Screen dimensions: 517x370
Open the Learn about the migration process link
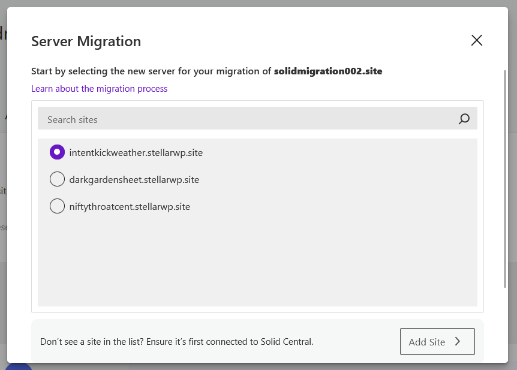pyautogui.click(x=100, y=89)
